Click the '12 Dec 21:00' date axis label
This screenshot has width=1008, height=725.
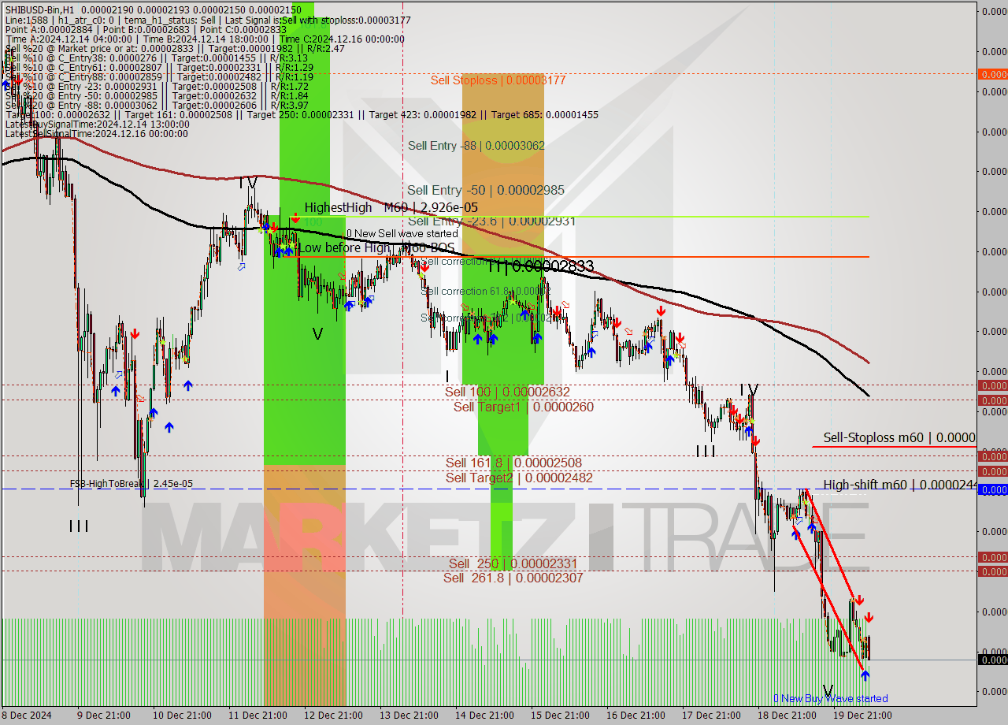tap(332, 715)
